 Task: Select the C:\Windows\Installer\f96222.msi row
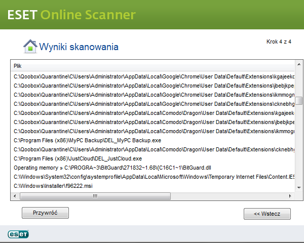click(x=153, y=186)
